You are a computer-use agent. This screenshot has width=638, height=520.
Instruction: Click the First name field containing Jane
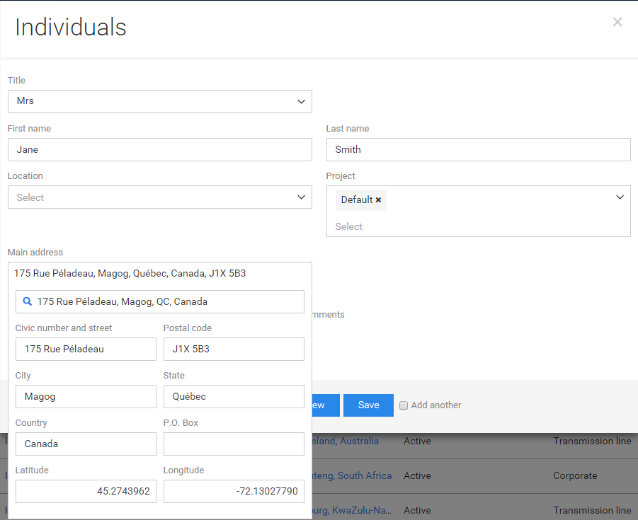tap(160, 149)
